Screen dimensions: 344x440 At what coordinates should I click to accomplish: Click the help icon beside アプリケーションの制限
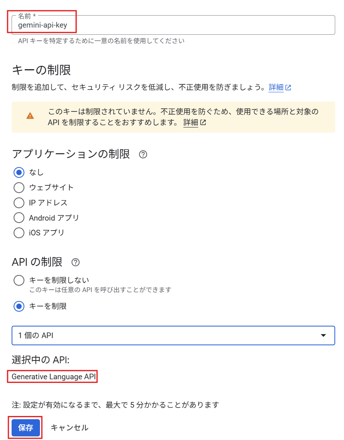pyautogui.click(x=143, y=154)
